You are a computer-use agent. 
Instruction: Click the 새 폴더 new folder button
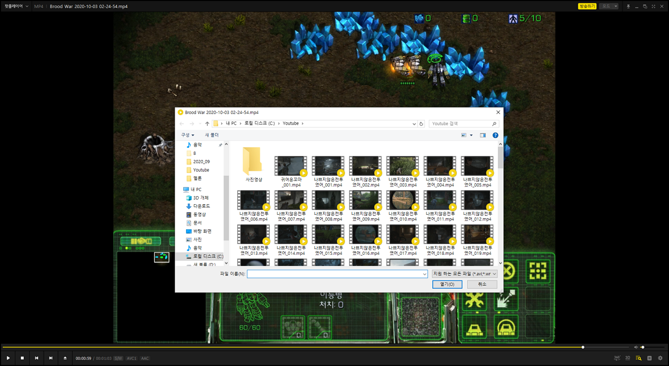tap(212, 135)
